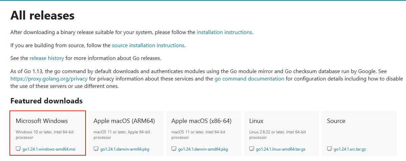Select the Source download card title
The width and height of the screenshot is (406, 161).
click(336, 121)
